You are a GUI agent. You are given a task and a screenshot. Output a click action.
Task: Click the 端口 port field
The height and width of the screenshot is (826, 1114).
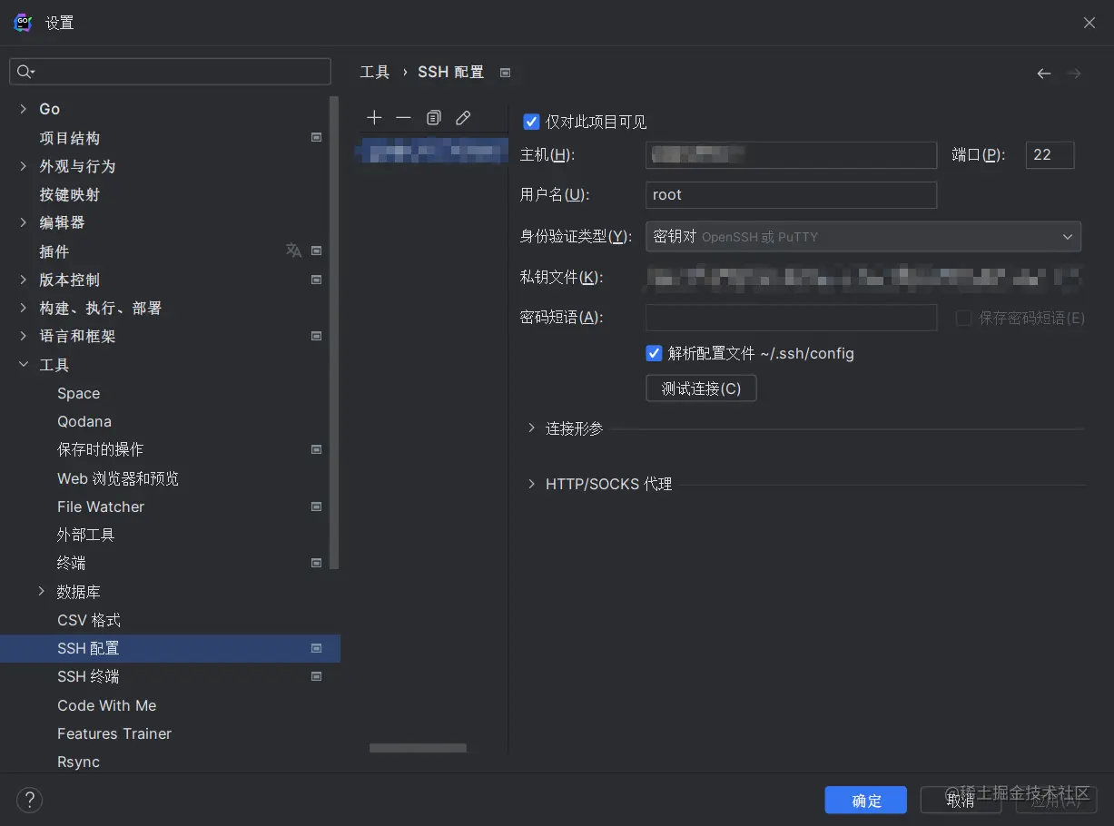pos(1050,154)
